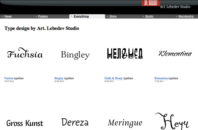Click the Gross Kunst font sample
Image resolution: width=198 pixels, height=130 pixels.
click(x=25, y=123)
